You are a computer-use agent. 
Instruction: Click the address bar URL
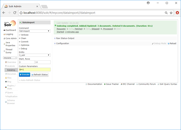click(59, 13)
